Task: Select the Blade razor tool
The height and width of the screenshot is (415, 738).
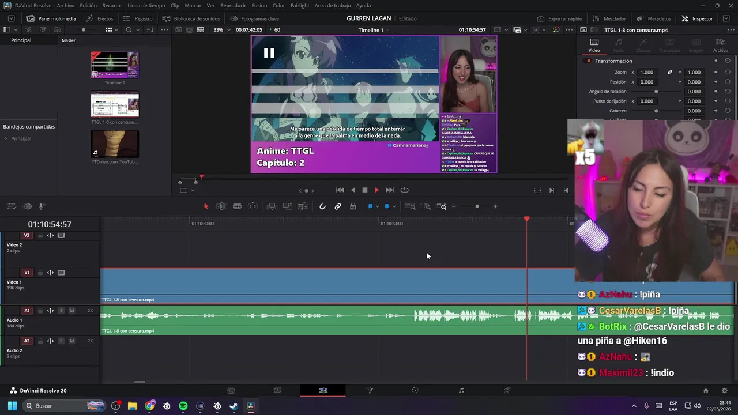Action: pos(237,206)
